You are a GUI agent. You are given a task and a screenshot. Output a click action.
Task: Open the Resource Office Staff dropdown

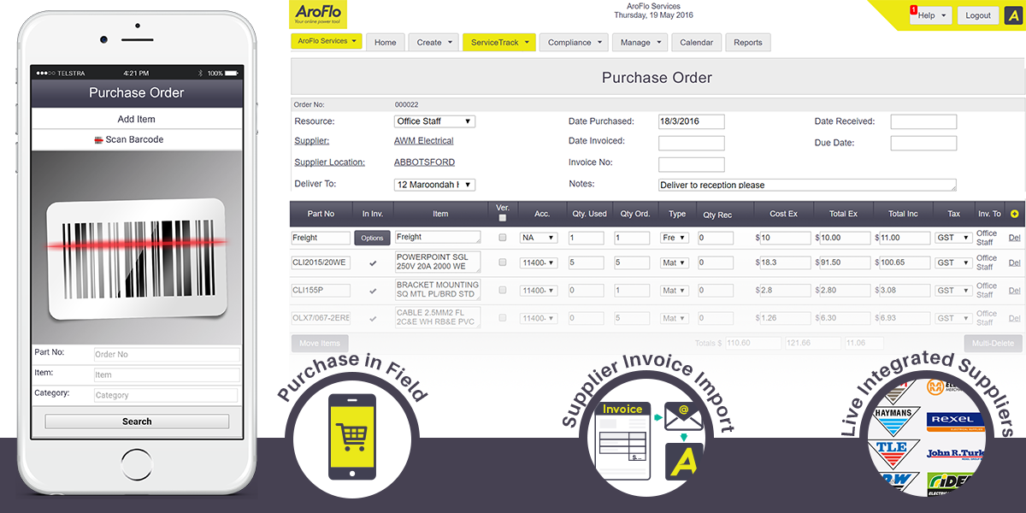pyautogui.click(x=434, y=121)
